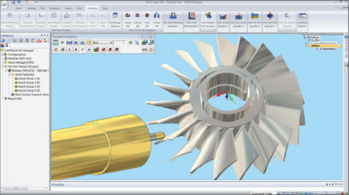Pause the toolpath simulation
Viewport: 349px width, 195px height.
[x=89, y=42]
